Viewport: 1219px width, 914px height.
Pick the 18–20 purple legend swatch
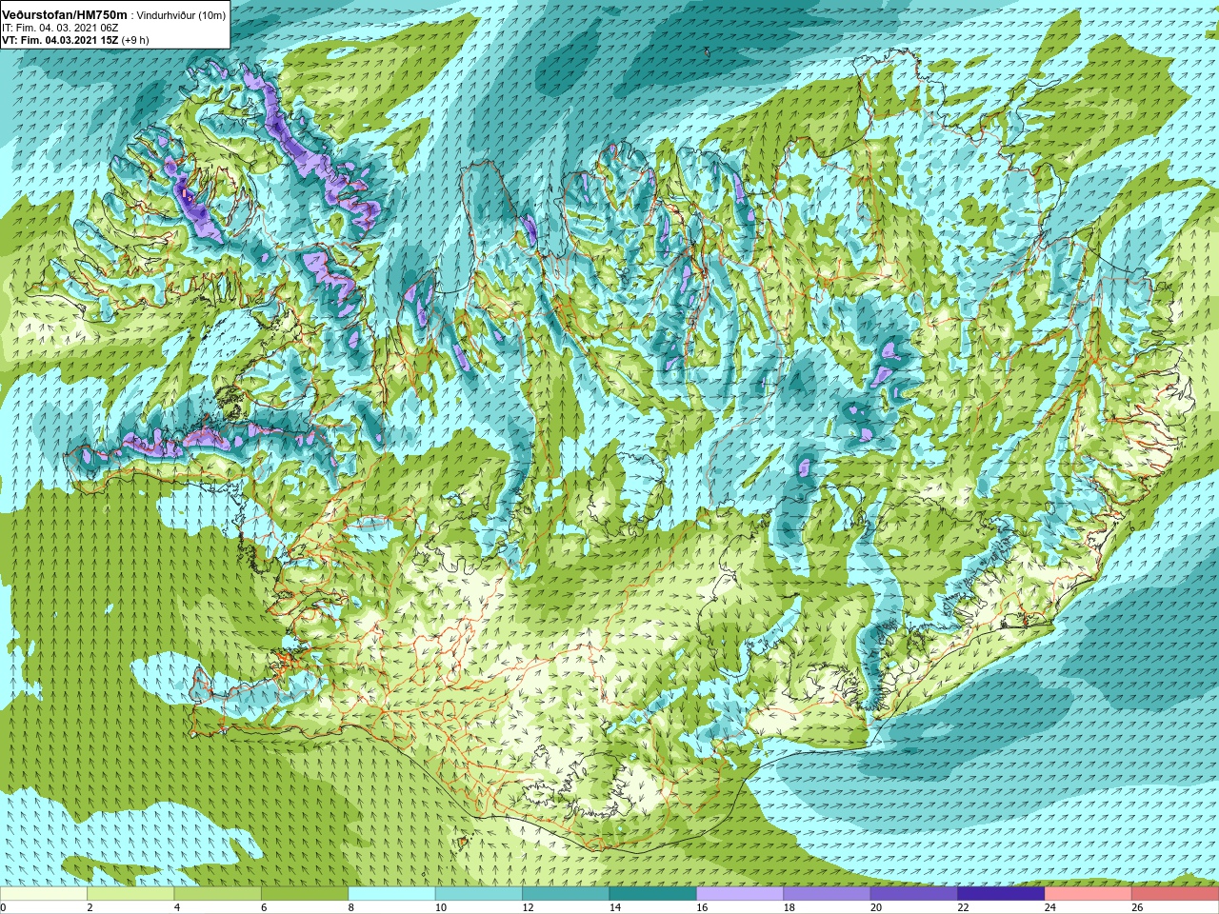coord(827,894)
